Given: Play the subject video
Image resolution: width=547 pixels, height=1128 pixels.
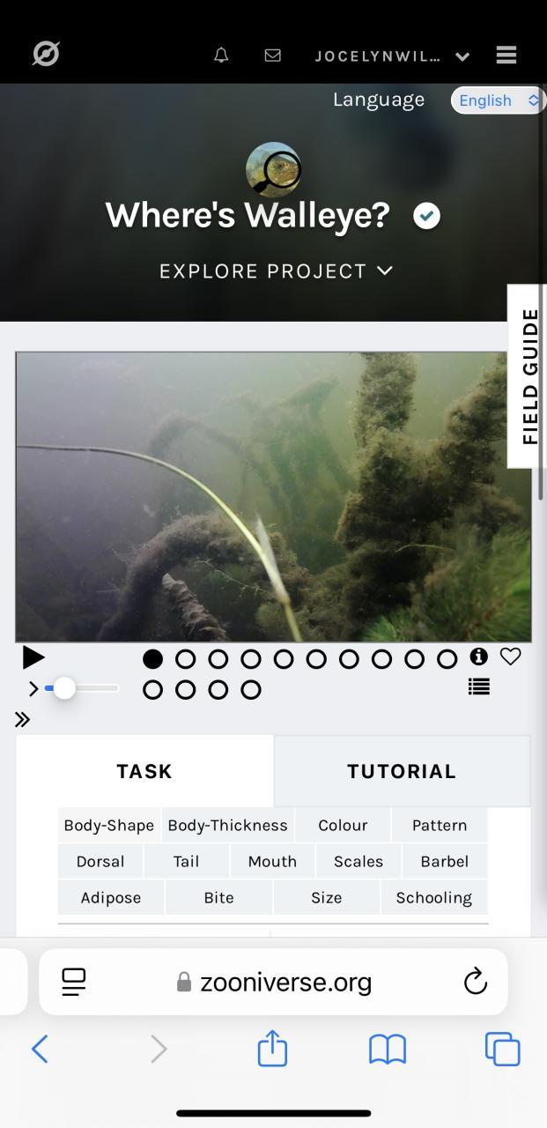Looking at the screenshot, I should tap(33, 657).
